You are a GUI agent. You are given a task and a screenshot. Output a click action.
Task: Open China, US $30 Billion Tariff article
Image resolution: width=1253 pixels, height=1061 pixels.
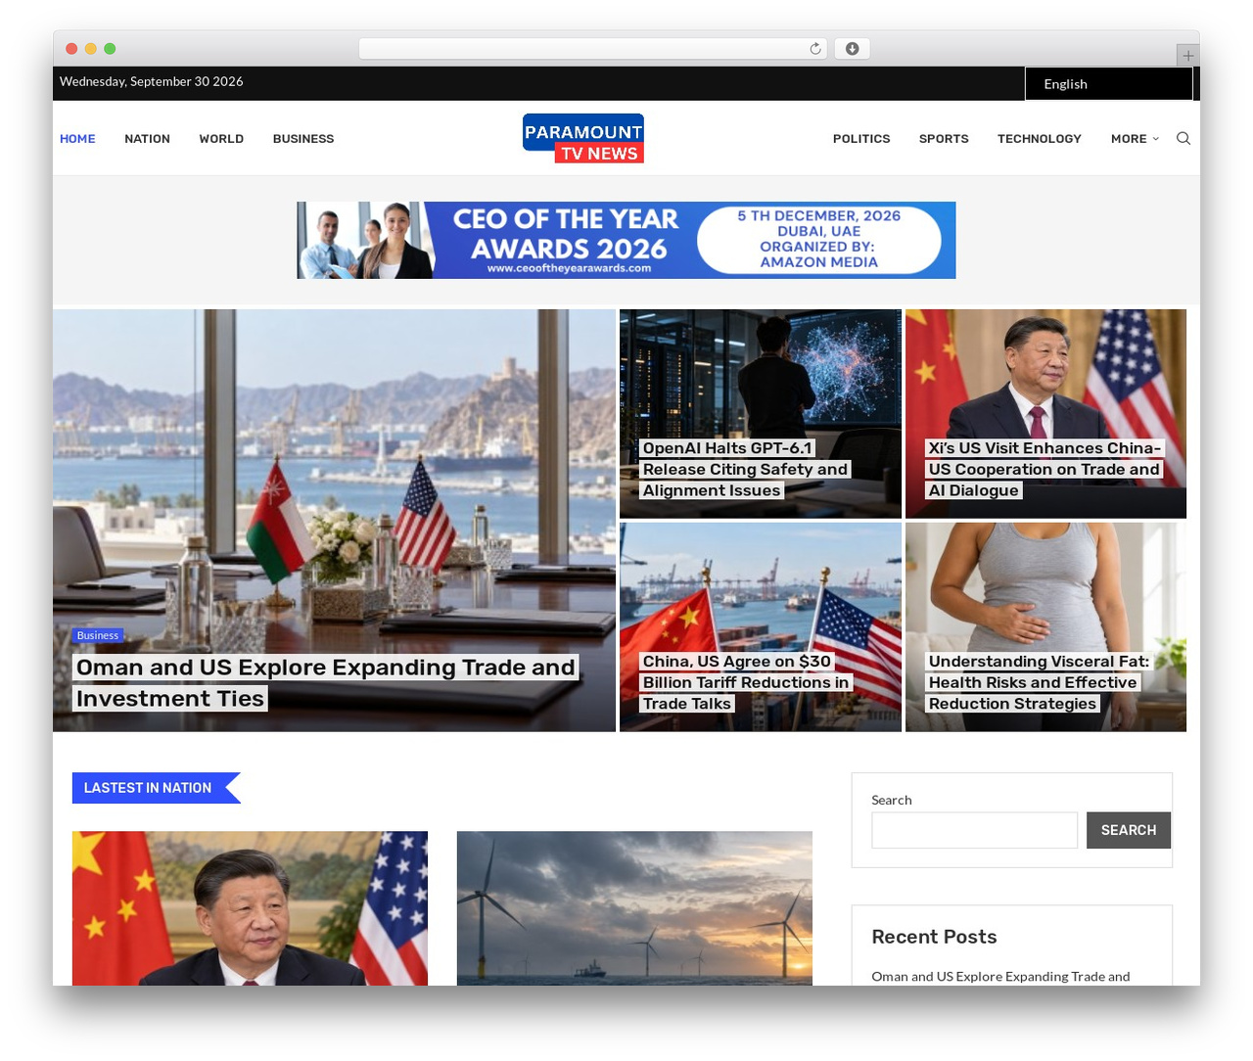click(746, 682)
